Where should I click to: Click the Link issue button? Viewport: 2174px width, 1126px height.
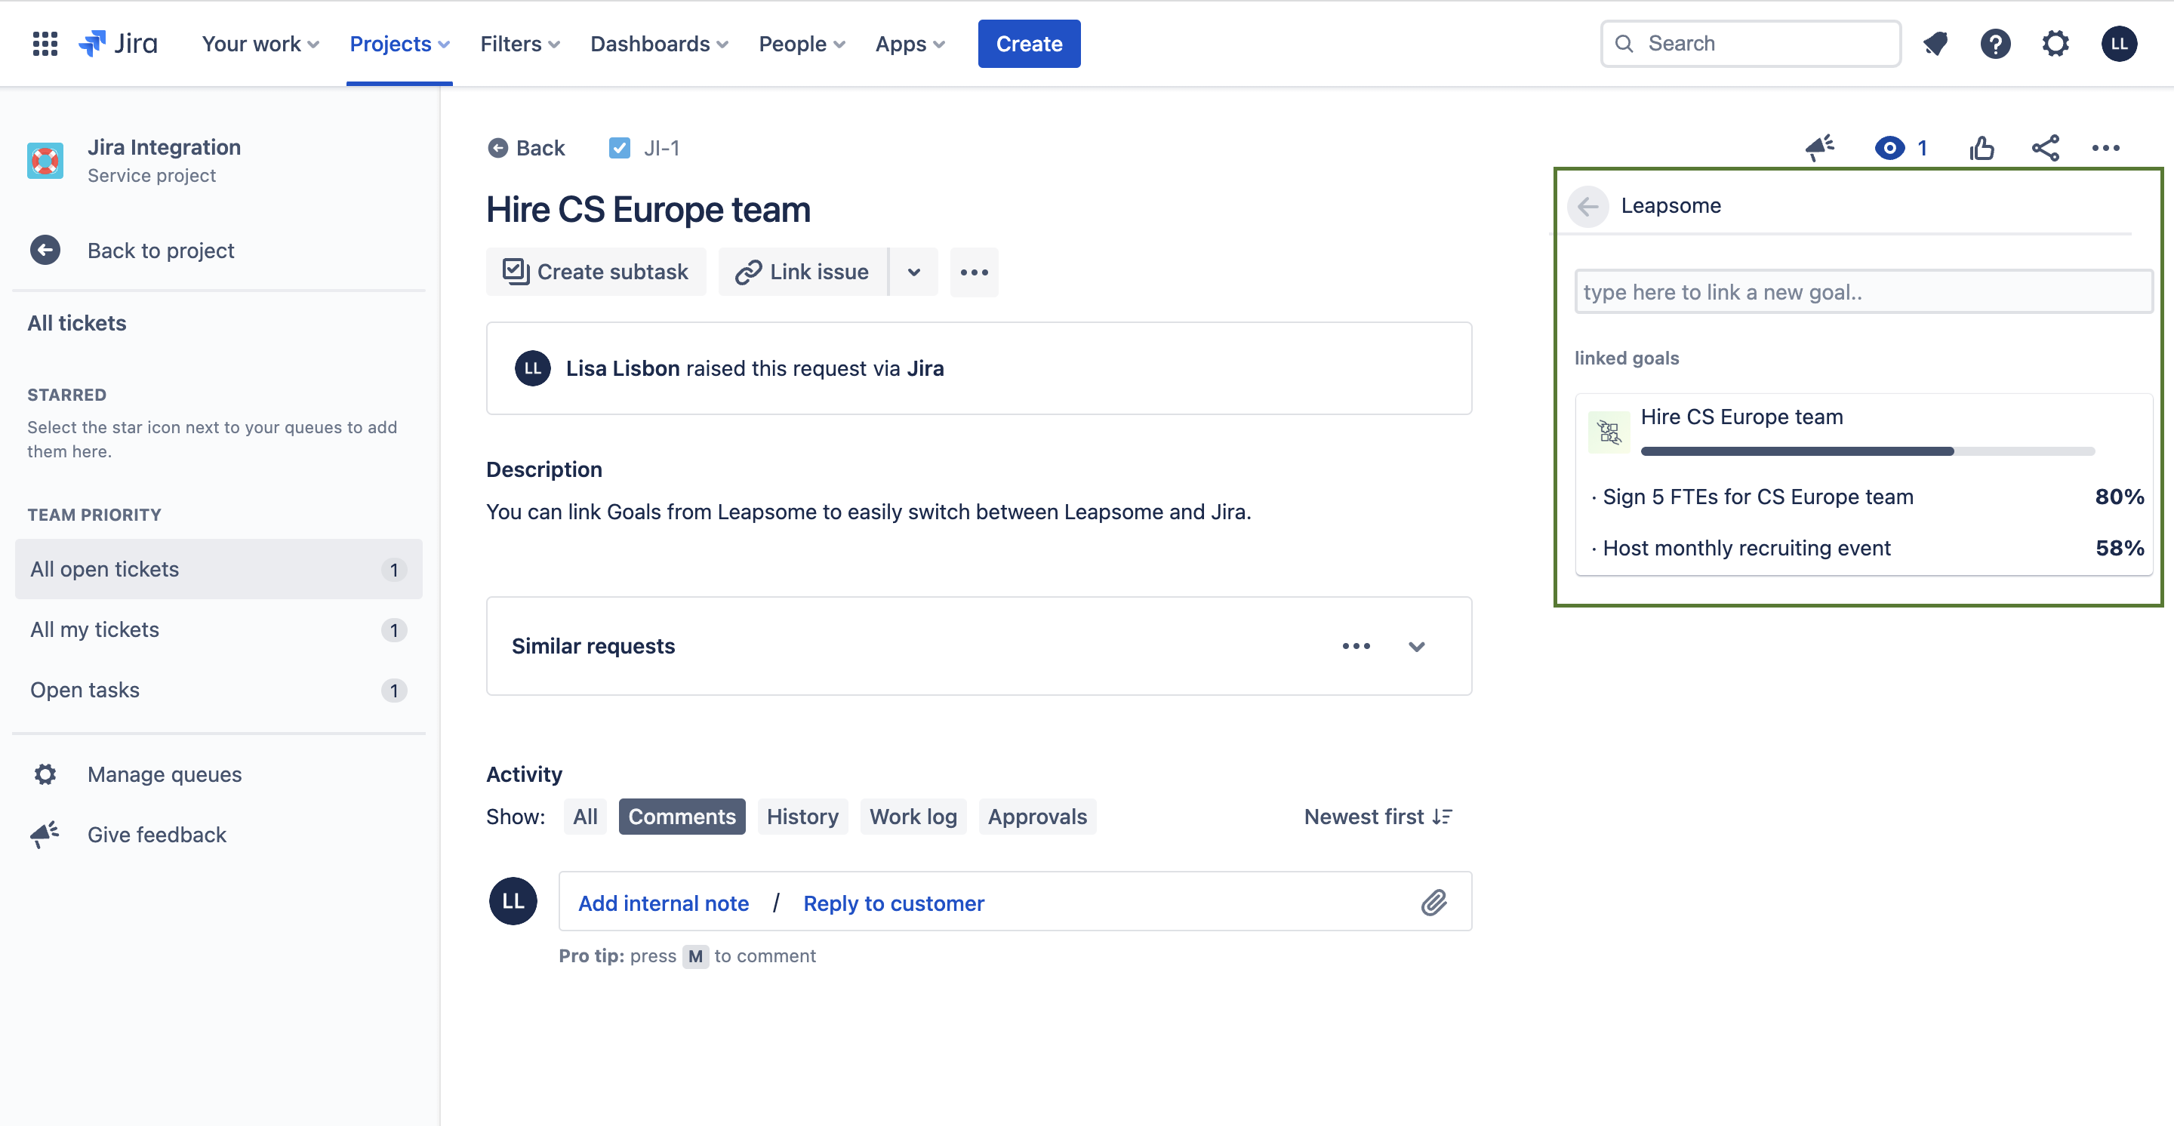pos(802,272)
